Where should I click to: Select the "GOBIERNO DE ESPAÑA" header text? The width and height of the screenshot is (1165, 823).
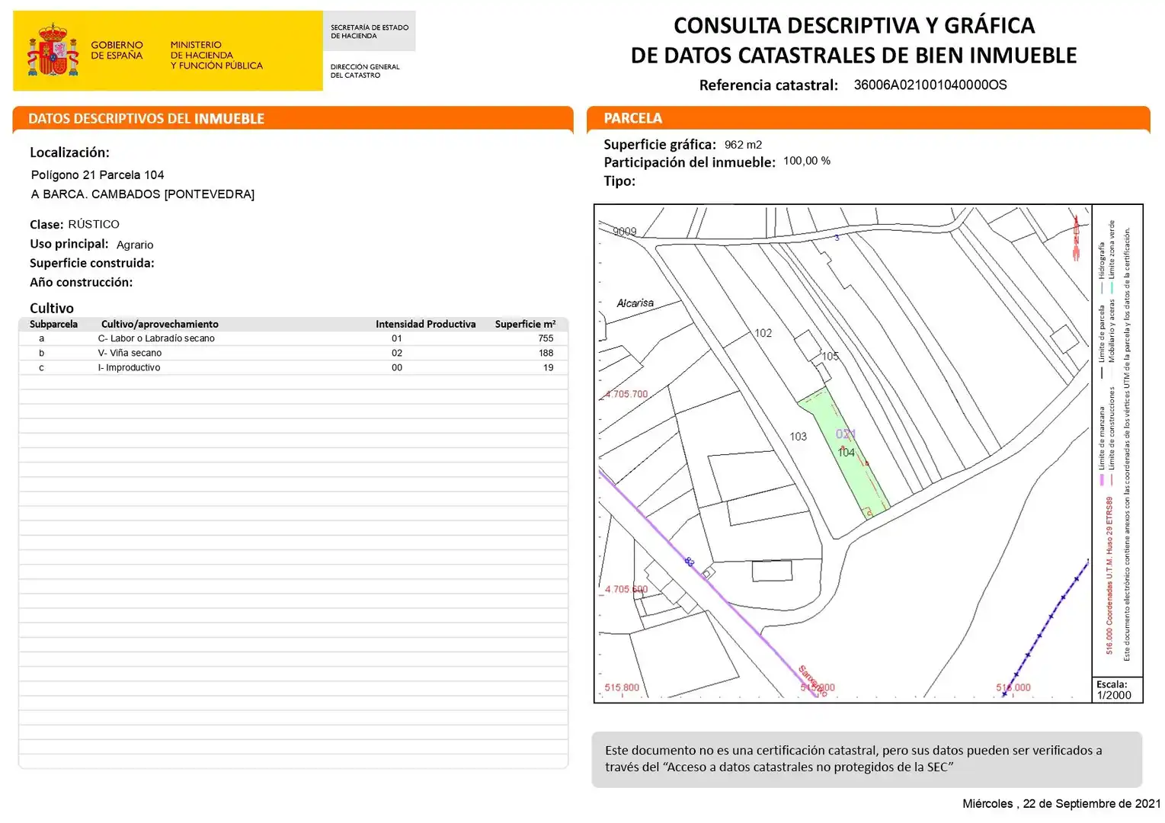tap(117, 50)
